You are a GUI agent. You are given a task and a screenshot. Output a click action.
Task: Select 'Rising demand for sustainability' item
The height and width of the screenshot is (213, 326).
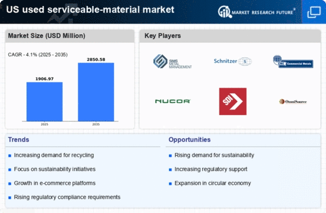tap(214, 155)
